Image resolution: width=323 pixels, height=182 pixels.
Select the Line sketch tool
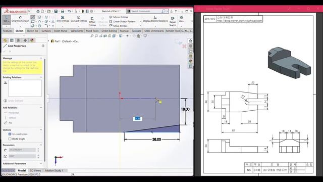pyautogui.click(x=32, y=17)
